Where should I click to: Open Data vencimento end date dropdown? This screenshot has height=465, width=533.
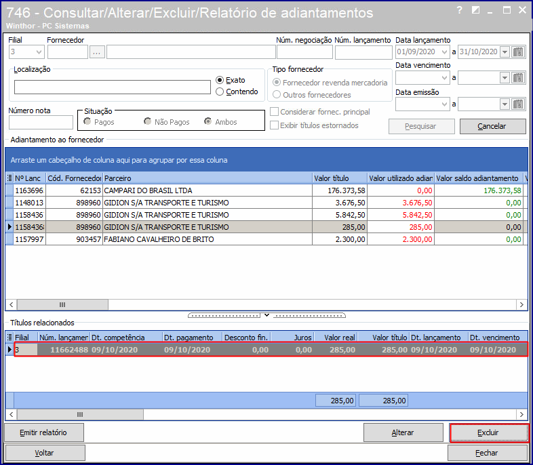click(505, 78)
